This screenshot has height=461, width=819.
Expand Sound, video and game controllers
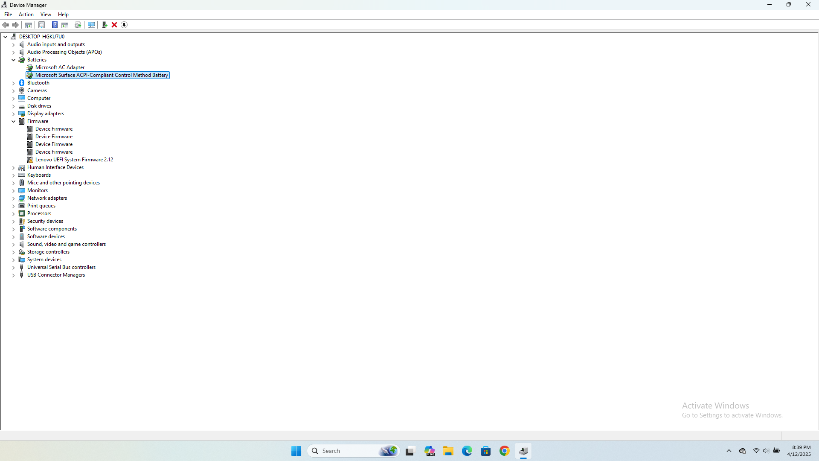point(14,244)
